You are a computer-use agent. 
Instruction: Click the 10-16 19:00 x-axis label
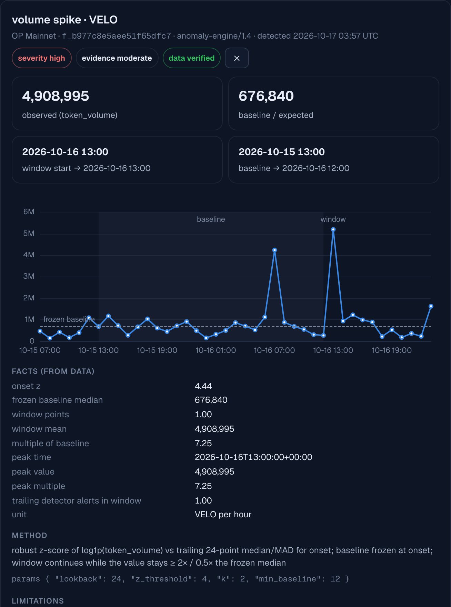point(392,350)
